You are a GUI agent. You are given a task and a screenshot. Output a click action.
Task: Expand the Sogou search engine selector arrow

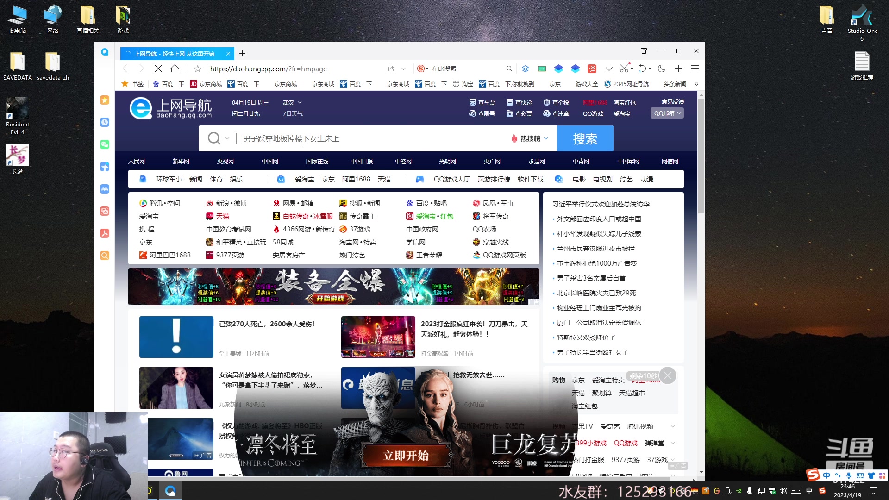427,69
